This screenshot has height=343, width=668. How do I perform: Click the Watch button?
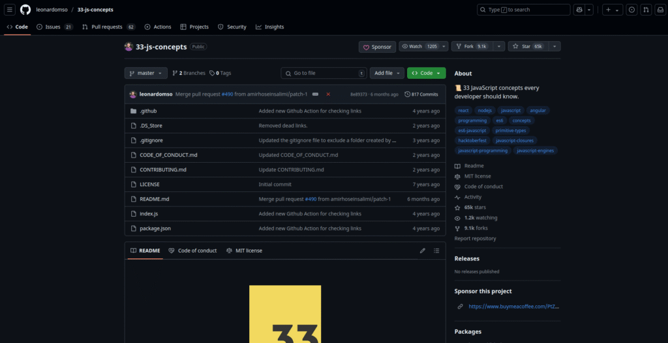coord(419,46)
